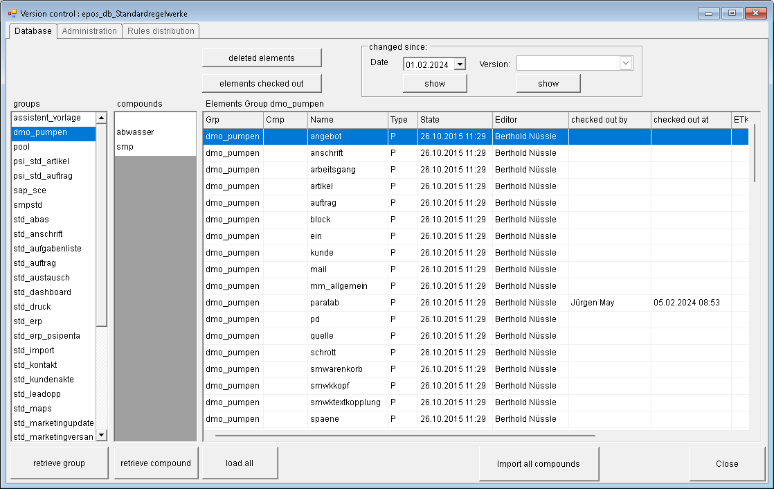Click the elements checked out button
Viewport: 774px width, 489px height.
(x=261, y=83)
